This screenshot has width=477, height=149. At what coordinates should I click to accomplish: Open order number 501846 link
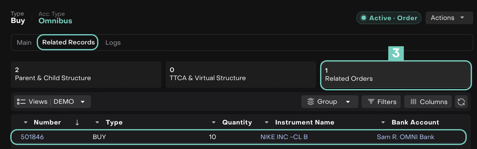[32, 137]
